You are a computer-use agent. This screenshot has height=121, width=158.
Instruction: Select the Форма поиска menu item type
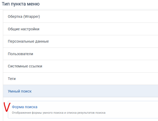[25, 107]
